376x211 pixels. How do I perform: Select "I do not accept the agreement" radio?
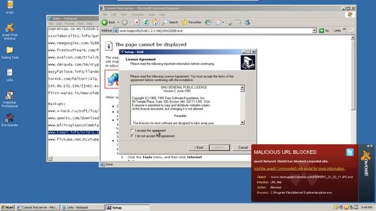click(x=132, y=136)
